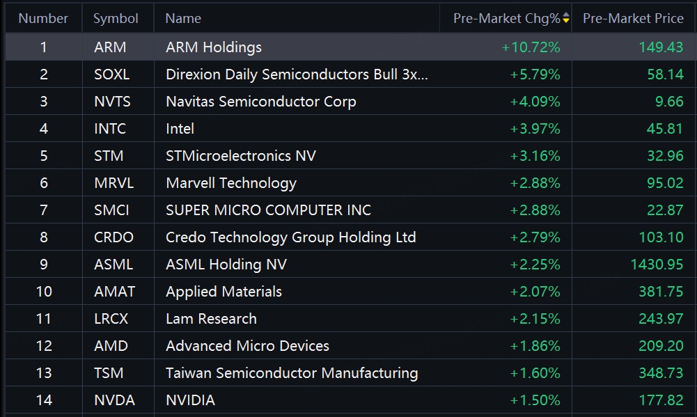
Task: Click the sort arrow beside Pre-Market Chg%
Action: coord(566,19)
